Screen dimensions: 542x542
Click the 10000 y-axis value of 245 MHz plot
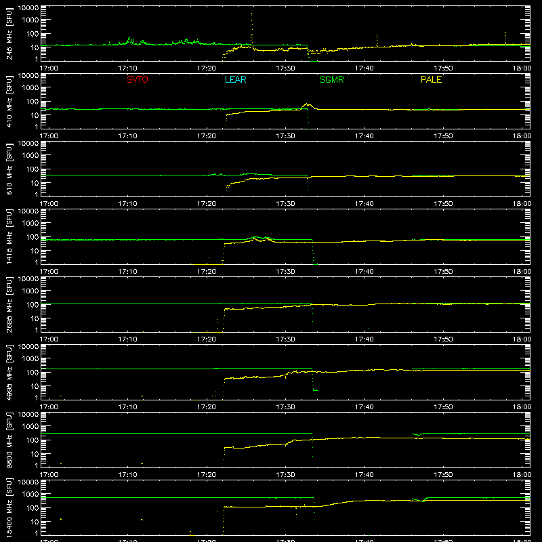click(x=28, y=8)
